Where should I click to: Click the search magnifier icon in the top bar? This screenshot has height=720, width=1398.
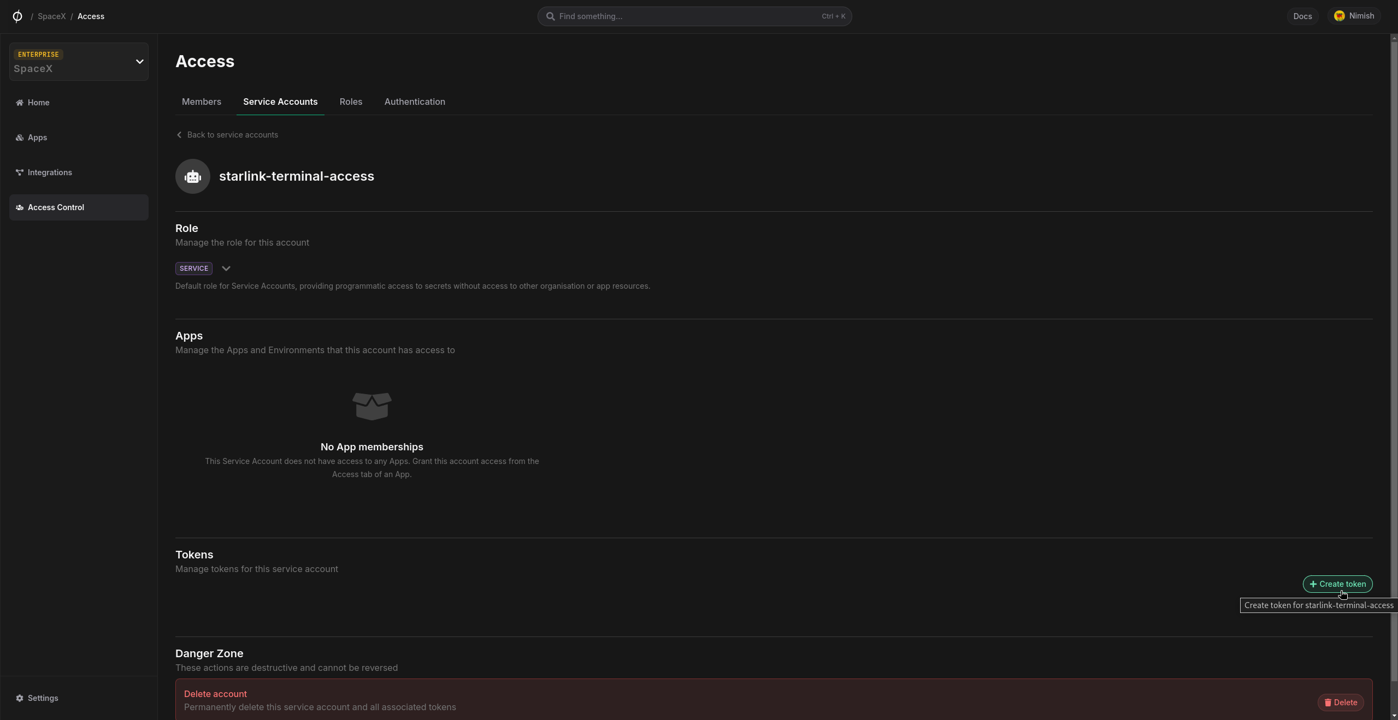[x=550, y=16]
